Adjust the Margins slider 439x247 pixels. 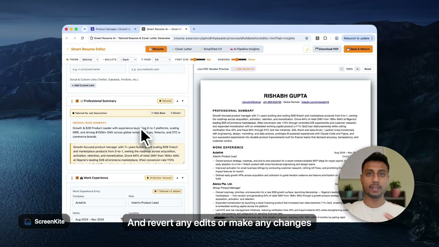(239, 59)
